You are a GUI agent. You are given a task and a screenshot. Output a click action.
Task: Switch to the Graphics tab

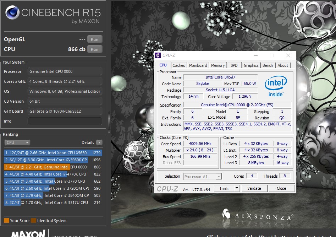(251, 65)
